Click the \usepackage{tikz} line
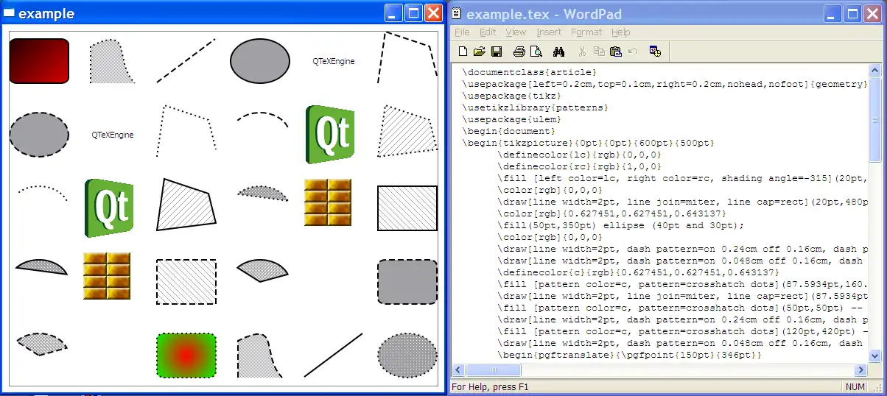The image size is (887, 396). tap(511, 96)
